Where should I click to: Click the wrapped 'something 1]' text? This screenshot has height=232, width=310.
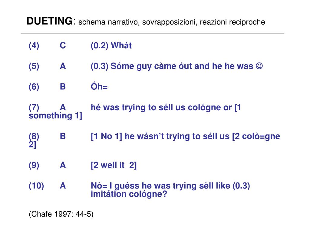click(x=55, y=116)
